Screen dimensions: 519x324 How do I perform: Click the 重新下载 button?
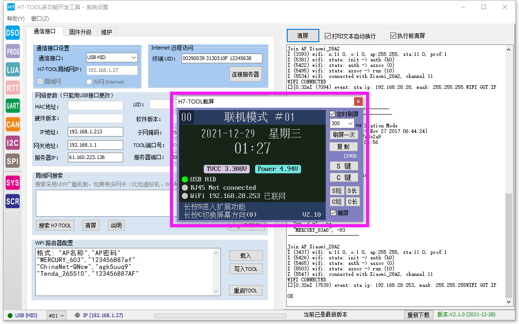pyautogui.click(x=418, y=315)
